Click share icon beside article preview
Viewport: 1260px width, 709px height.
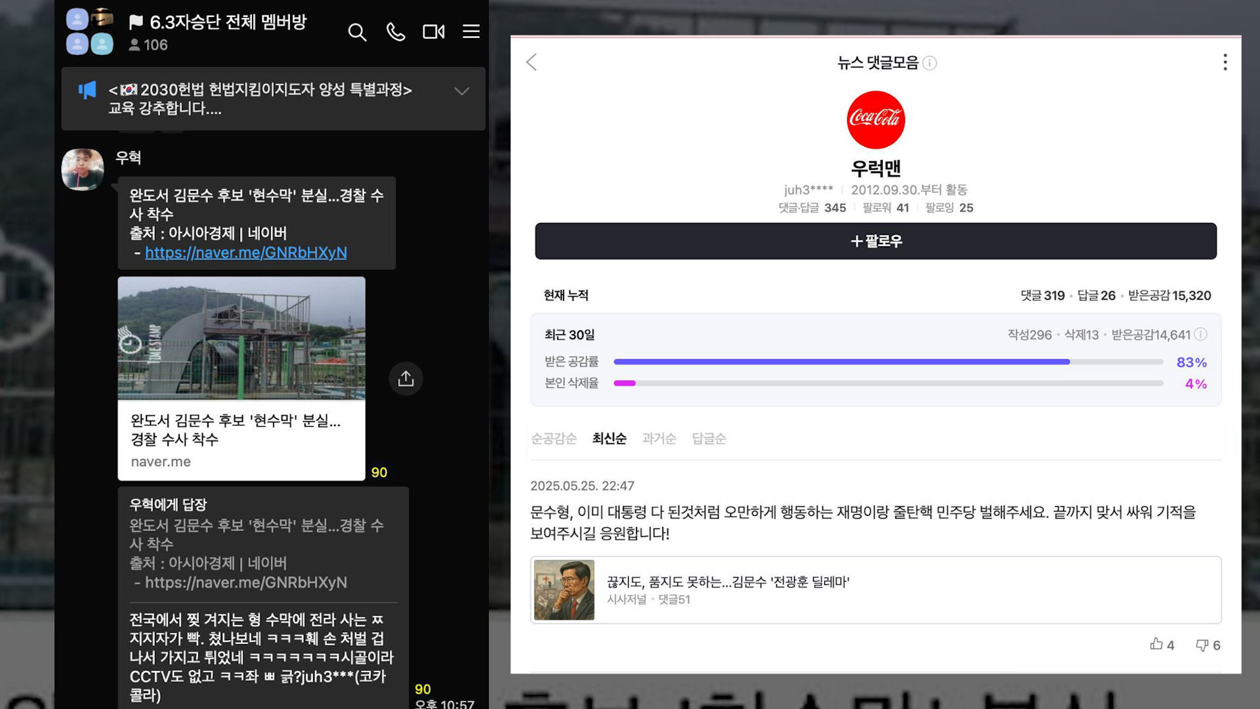click(x=406, y=379)
